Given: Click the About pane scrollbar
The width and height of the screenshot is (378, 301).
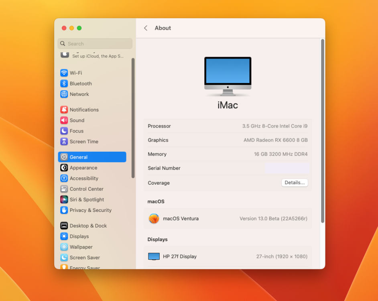Looking at the screenshot, I should (x=323, y=131).
